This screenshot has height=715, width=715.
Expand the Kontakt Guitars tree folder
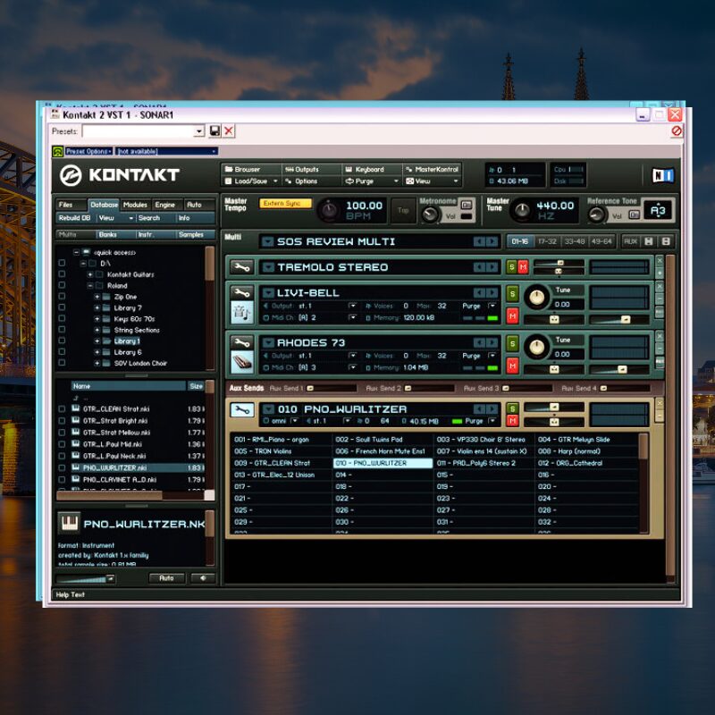coord(90,274)
